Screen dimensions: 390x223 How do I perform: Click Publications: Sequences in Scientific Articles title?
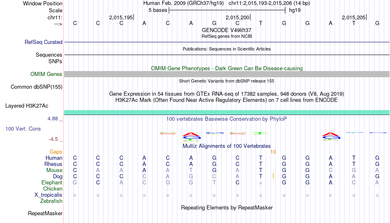227,49
